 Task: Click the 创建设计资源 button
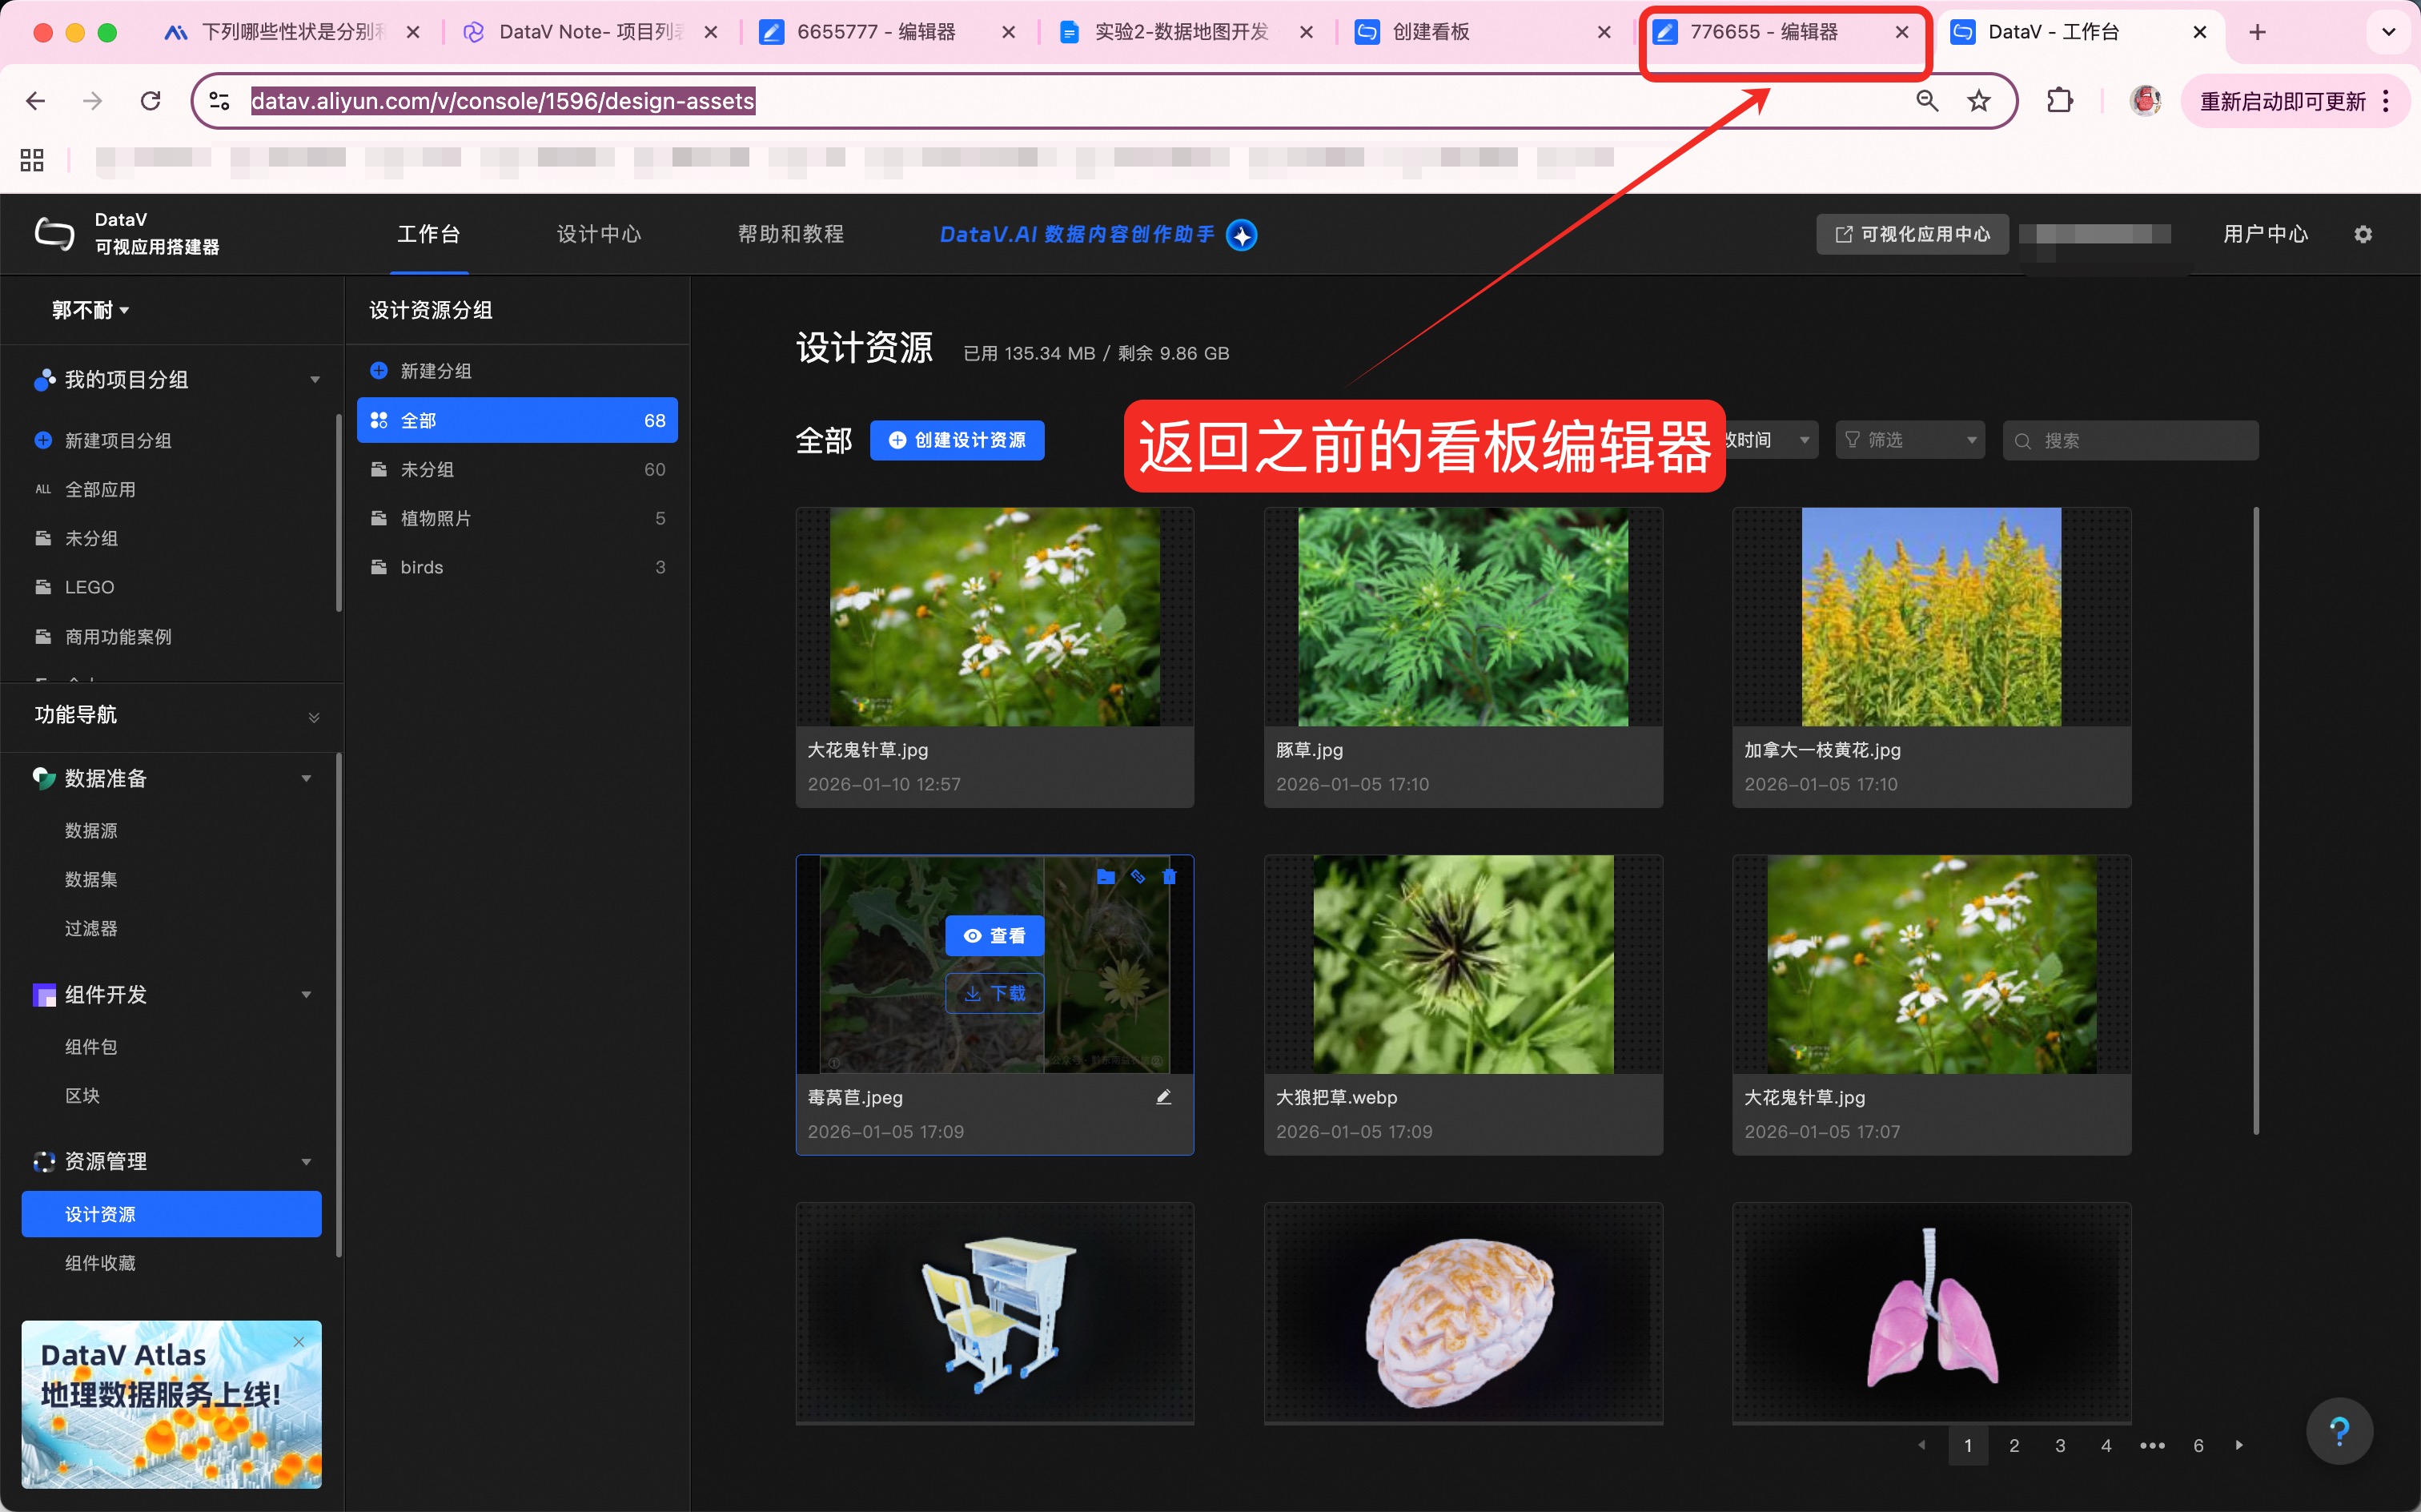pos(957,440)
